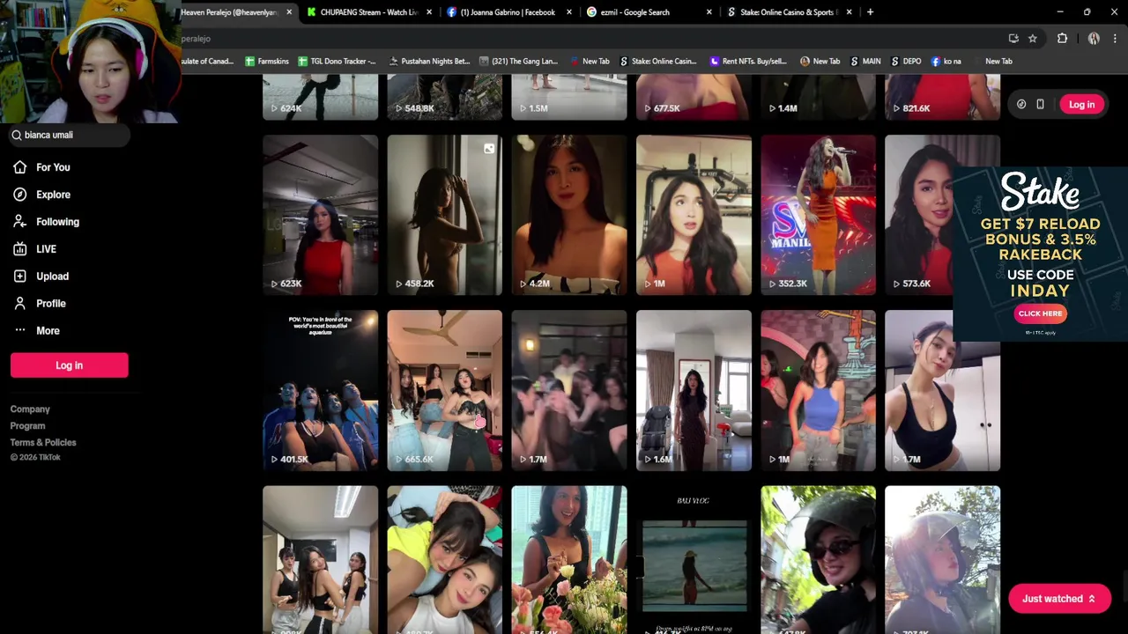1128x634 pixels.
Task: Open the video with 677.5K views
Action: (694, 97)
